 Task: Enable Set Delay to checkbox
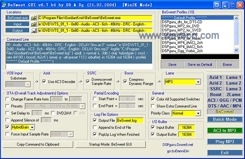7,113
